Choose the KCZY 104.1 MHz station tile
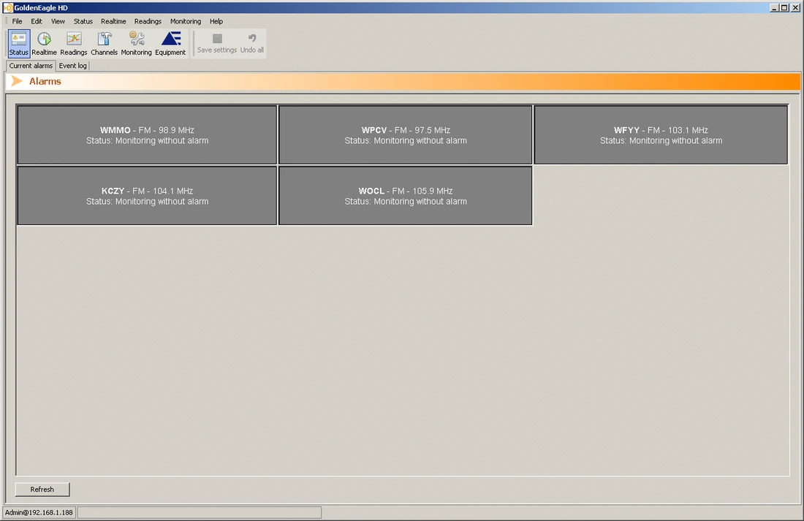The width and height of the screenshot is (804, 521). [147, 196]
